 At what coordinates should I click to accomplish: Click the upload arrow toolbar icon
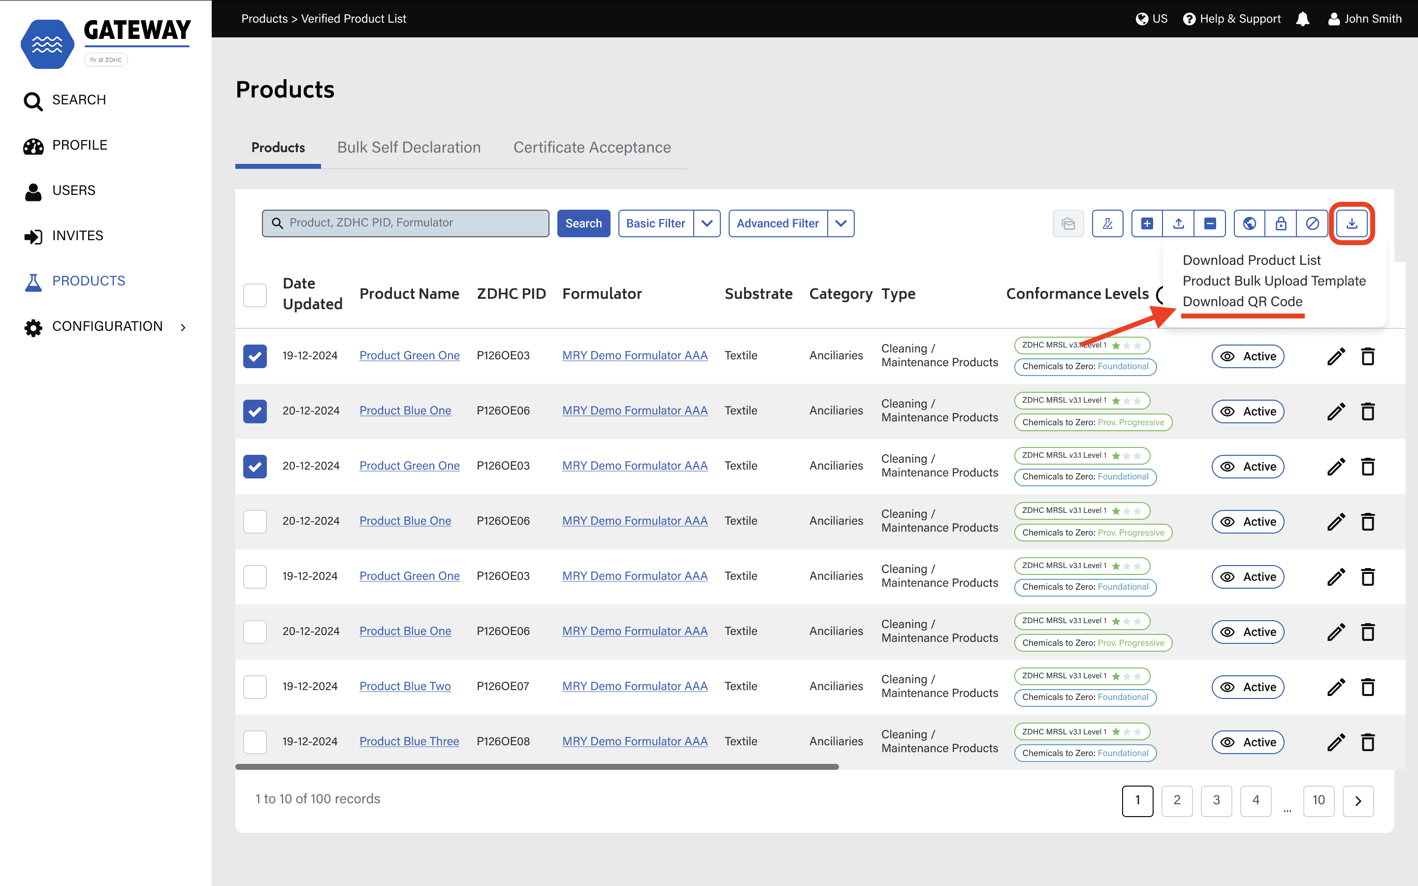coord(1178,223)
